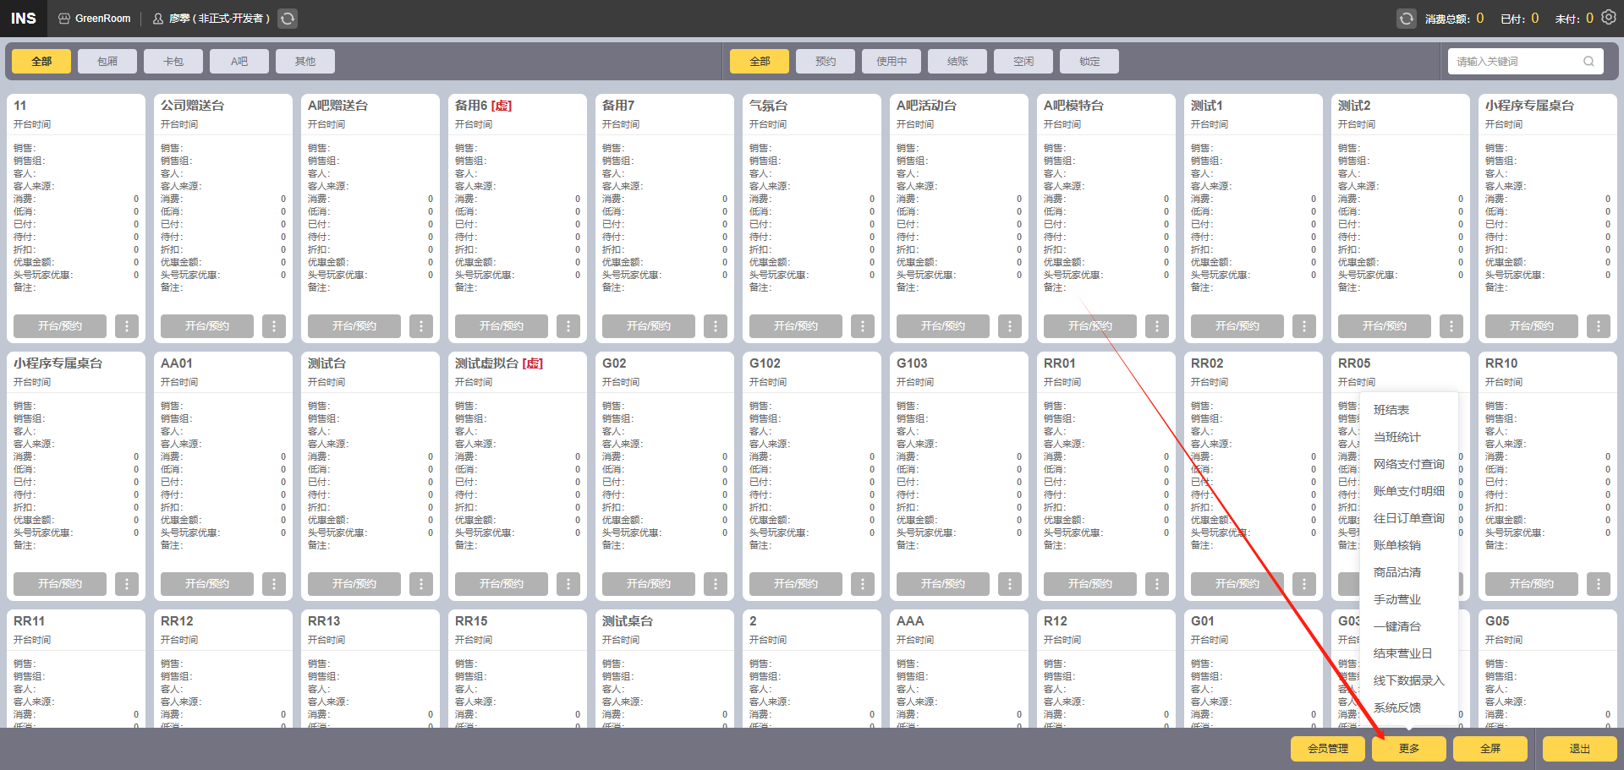
Task: Open three-dot menu on table 11
Action: (127, 326)
